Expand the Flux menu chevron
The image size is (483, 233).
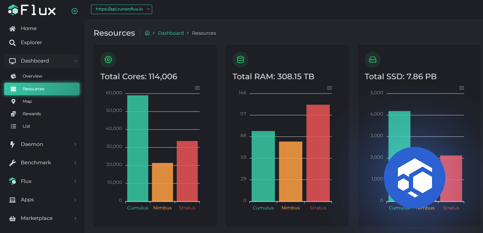pyautogui.click(x=76, y=181)
